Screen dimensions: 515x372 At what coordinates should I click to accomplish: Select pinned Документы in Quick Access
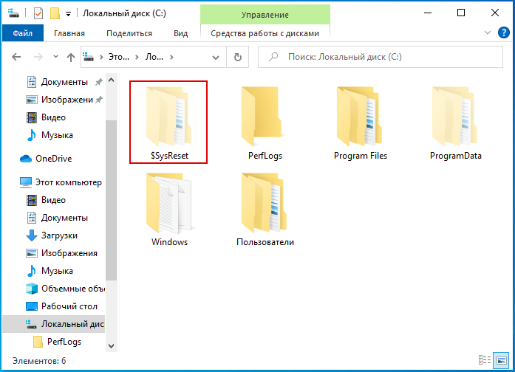click(x=64, y=82)
